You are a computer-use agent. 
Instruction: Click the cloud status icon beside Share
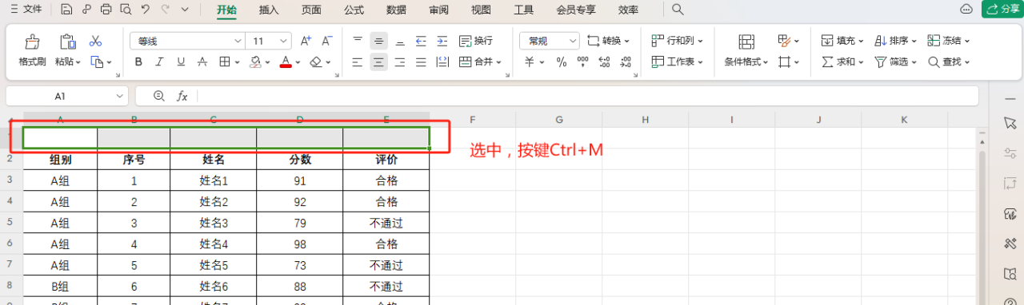[966, 10]
